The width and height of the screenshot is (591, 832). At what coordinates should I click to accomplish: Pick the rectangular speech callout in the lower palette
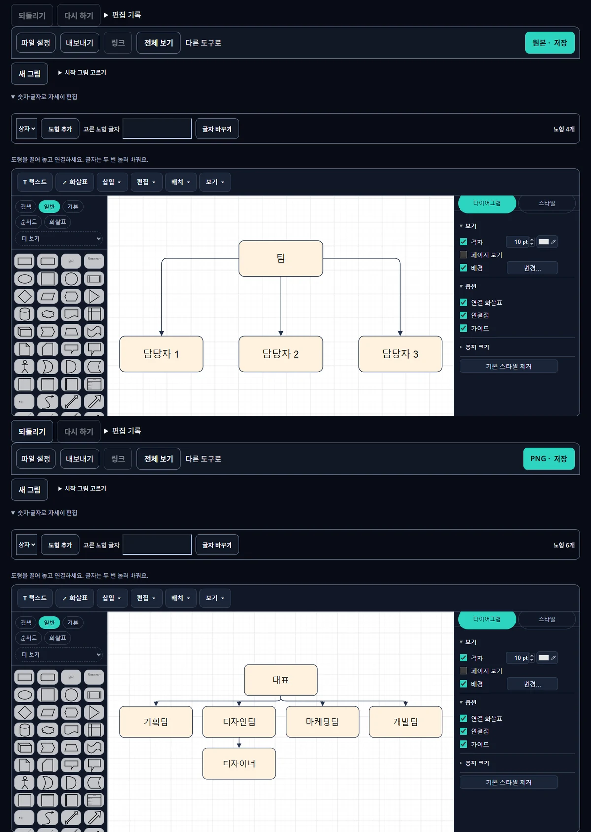pos(71,765)
